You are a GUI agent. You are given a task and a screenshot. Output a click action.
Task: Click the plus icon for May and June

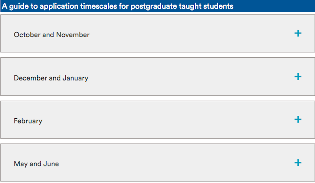298,163
